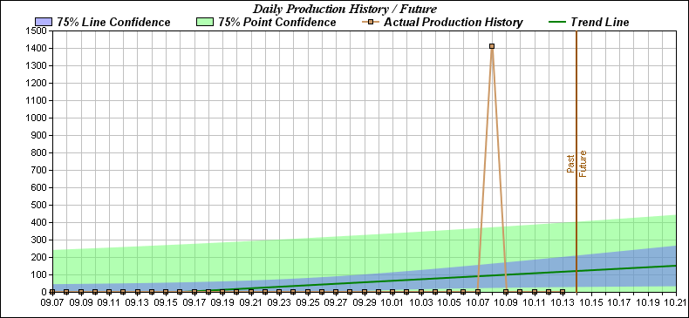Select the '75% Line Confidence' legend label

pos(113,23)
